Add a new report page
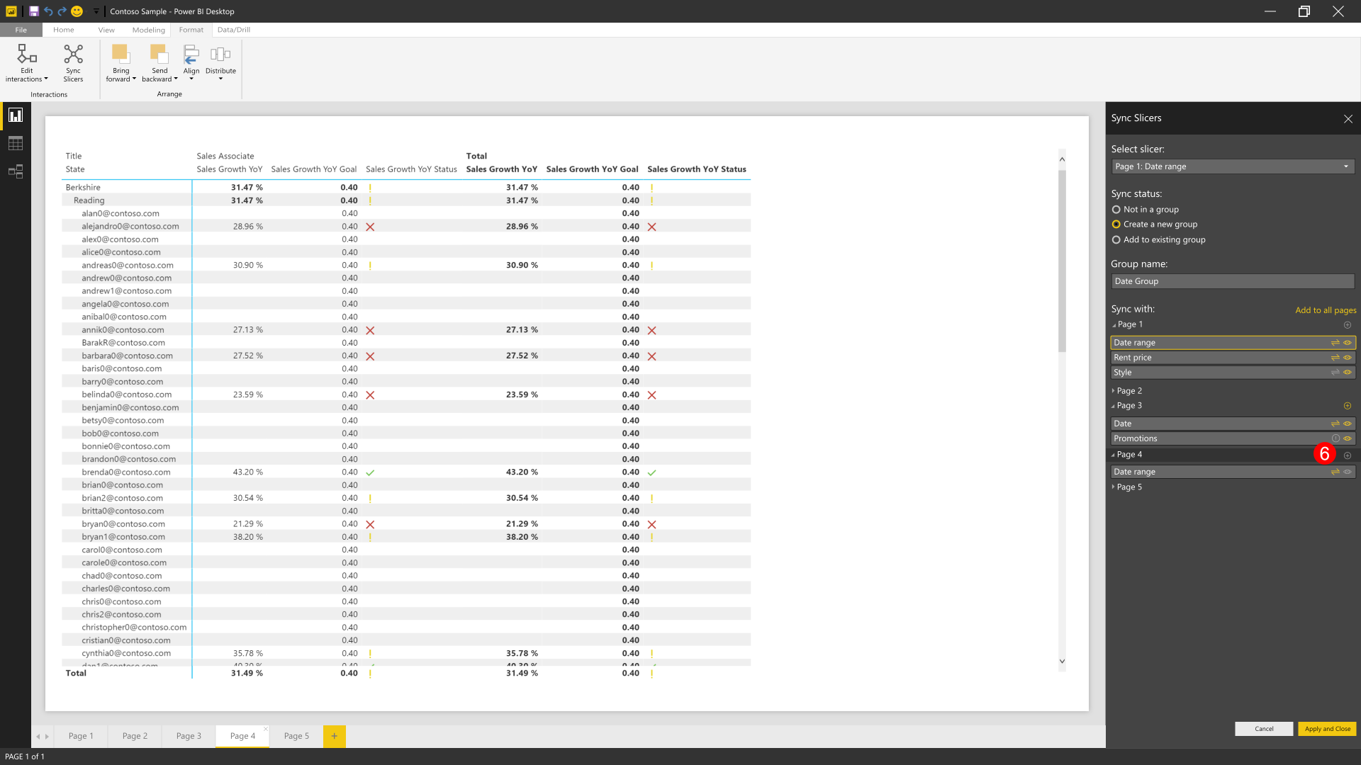 pos(334,736)
